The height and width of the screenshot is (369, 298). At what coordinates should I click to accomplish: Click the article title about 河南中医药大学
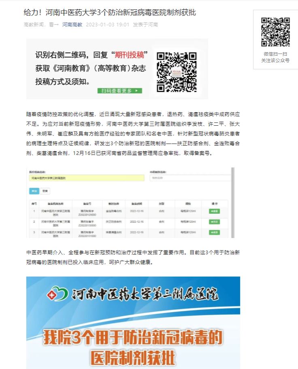click(x=110, y=13)
